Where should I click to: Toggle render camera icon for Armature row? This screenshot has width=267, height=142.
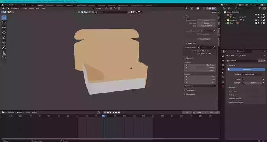click(264, 20)
